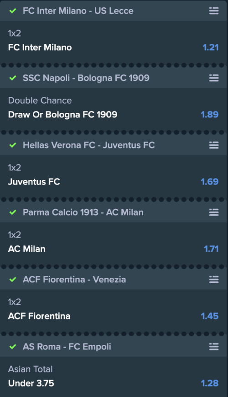Click the 1.21 odds for FC Inter Milano
228x397 pixels.
tap(211, 48)
